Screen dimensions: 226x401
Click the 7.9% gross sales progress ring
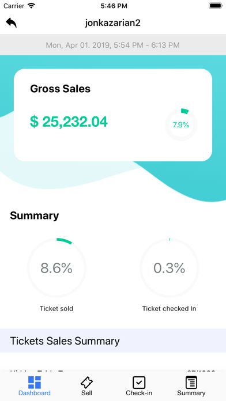tap(181, 125)
